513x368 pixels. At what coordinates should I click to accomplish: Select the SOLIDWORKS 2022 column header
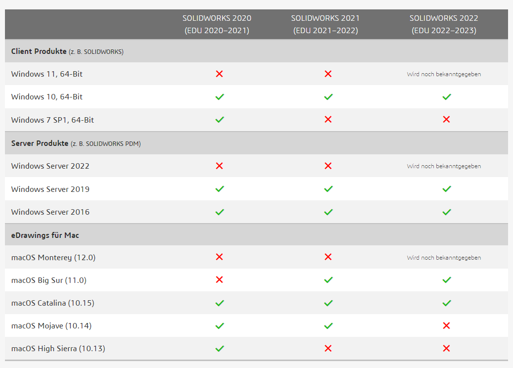point(444,24)
